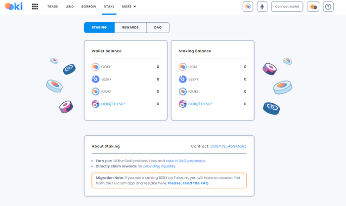Click Connect Wallet
Image resolution: width=346 pixels, height=206 pixels.
287,6
